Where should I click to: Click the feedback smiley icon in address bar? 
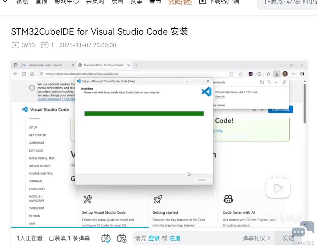[x=231, y=74]
